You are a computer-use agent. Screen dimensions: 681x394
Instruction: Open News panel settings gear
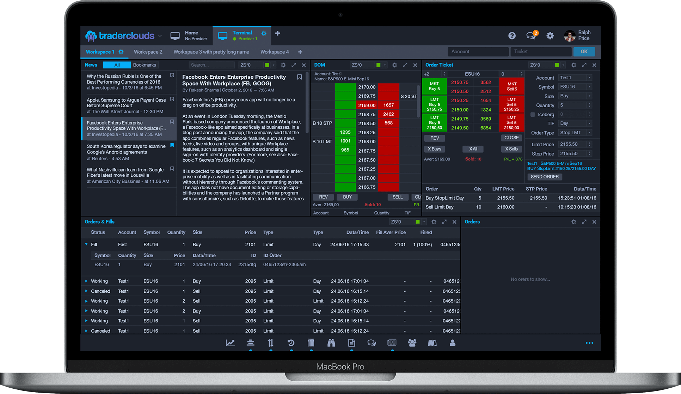(283, 65)
